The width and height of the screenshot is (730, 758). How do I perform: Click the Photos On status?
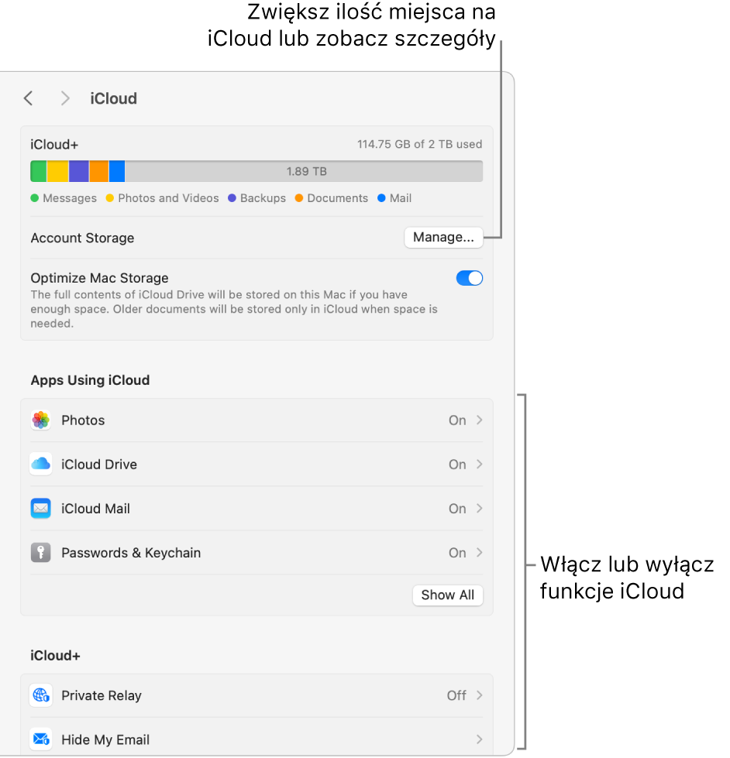point(457,420)
